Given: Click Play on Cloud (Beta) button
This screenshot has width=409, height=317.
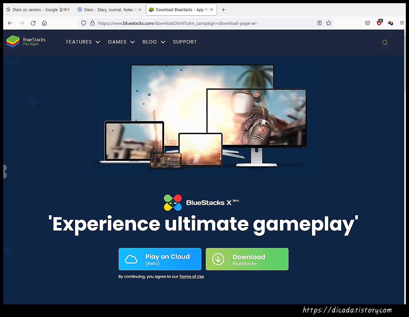Looking at the screenshot, I should 160,259.
